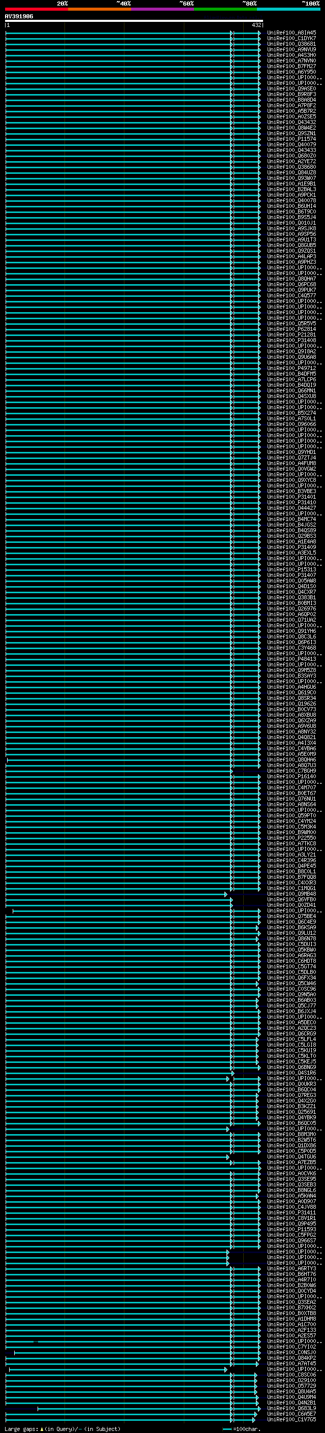Click the green ~80% identity legend bar
Screen dimensions: 325x1433
(x=225, y=10)
